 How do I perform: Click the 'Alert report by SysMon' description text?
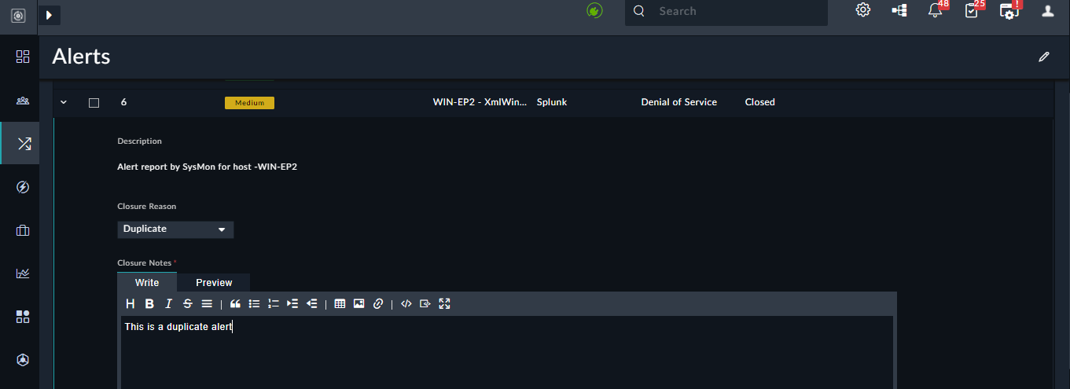(x=208, y=167)
